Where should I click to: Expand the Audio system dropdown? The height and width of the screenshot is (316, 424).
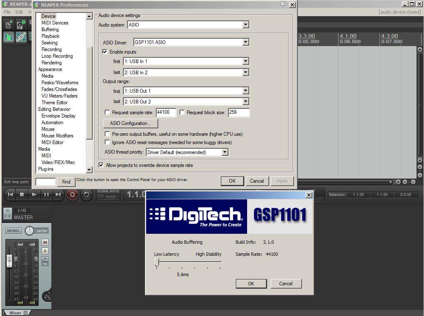245,25
